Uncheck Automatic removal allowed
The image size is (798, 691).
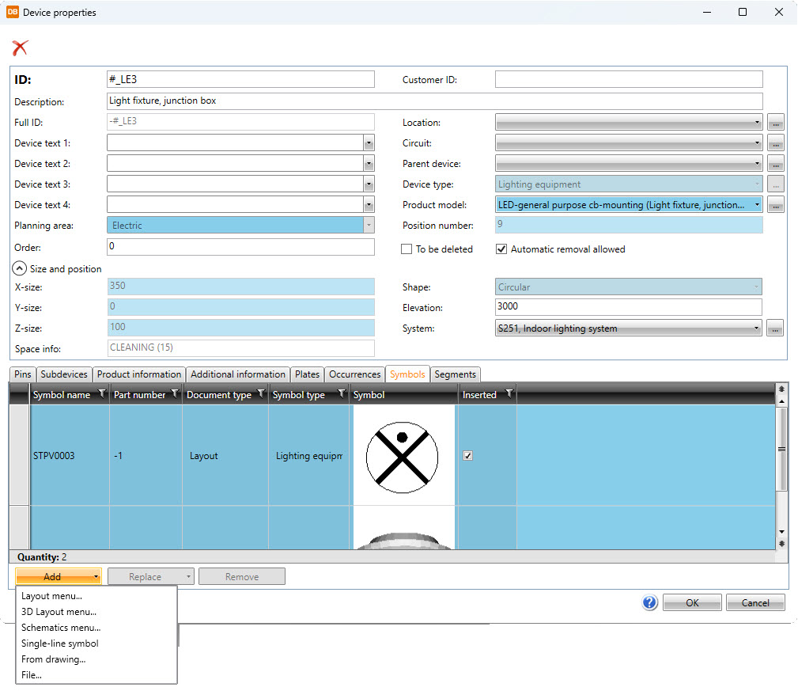[501, 249]
